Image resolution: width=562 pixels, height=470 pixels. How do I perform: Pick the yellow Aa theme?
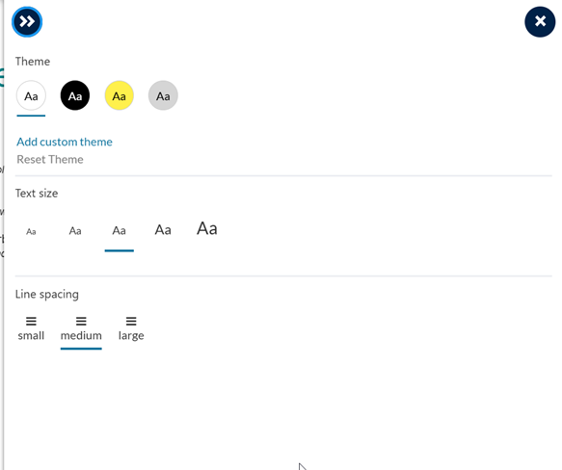119,95
